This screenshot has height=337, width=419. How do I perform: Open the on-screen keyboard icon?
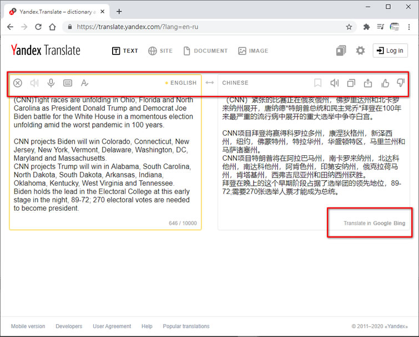[68, 83]
